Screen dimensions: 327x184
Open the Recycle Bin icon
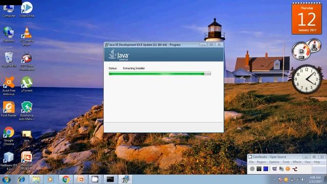(9, 60)
